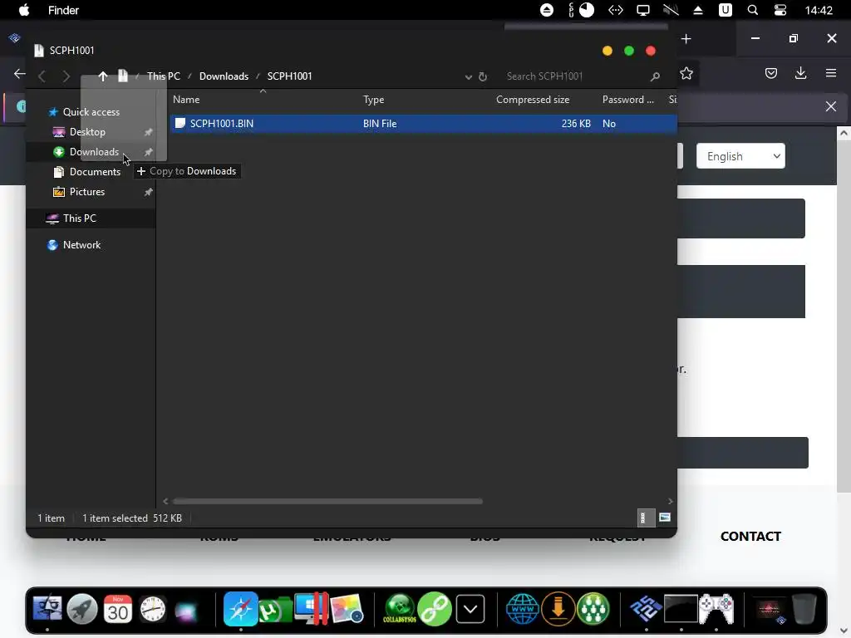Open green chain link app in dock
The height and width of the screenshot is (638, 851).
point(435,609)
